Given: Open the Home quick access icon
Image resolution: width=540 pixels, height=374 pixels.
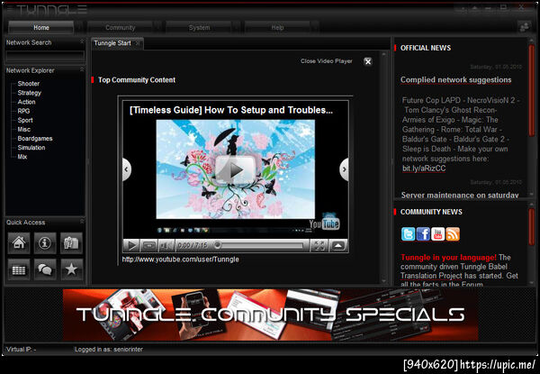Looking at the screenshot, I should tap(19, 243).
